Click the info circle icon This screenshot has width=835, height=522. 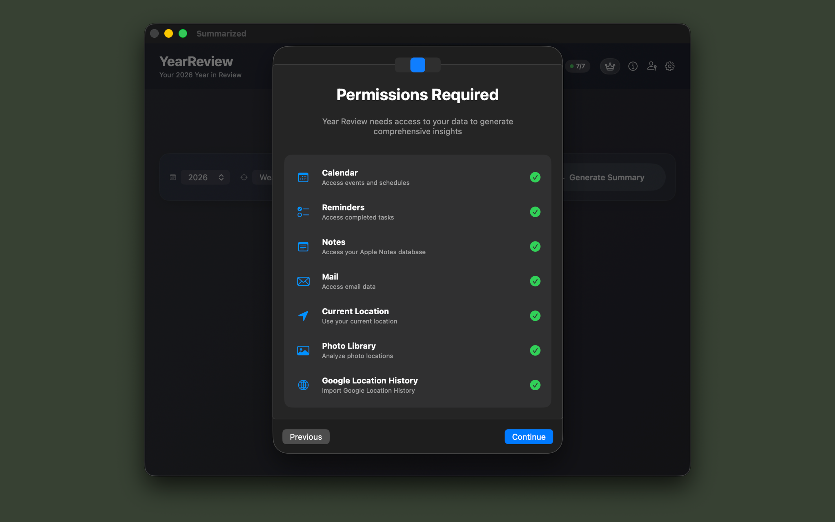(x=633, y=66)
